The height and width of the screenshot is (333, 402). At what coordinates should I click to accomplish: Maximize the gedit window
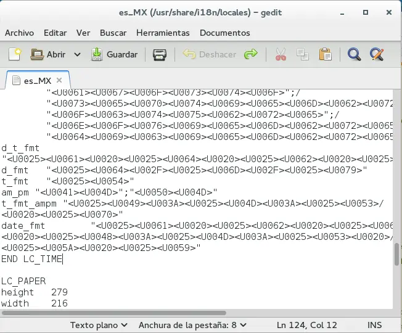pyautogui.click(x=366, y=12)
